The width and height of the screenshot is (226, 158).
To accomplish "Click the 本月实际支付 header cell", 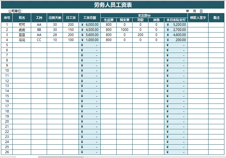I will click(176, 20).
